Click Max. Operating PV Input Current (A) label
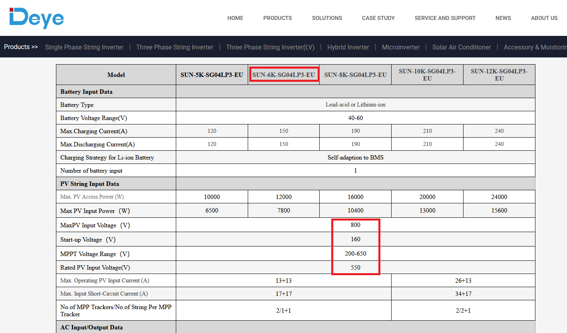This screenshot has height=333, width=567. click(x=105, y=280)
